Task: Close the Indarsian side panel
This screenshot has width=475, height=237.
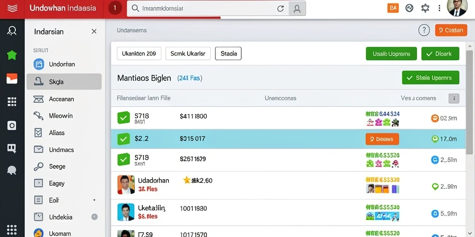Action: coord(94,31)
